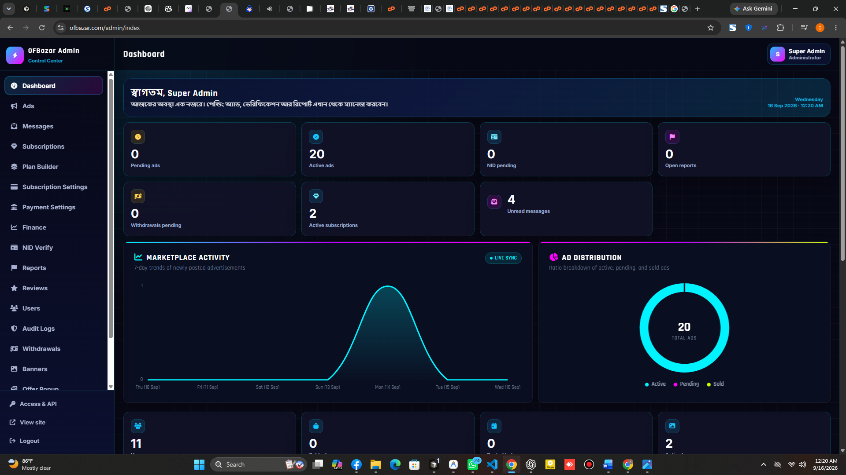Open Payment Settings in sidebar
Screen dimensions: 846x475
click(x=54, y=207)
